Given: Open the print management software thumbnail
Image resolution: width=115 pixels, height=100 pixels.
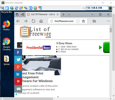Looking at the screenshot, I should (42, 63).
